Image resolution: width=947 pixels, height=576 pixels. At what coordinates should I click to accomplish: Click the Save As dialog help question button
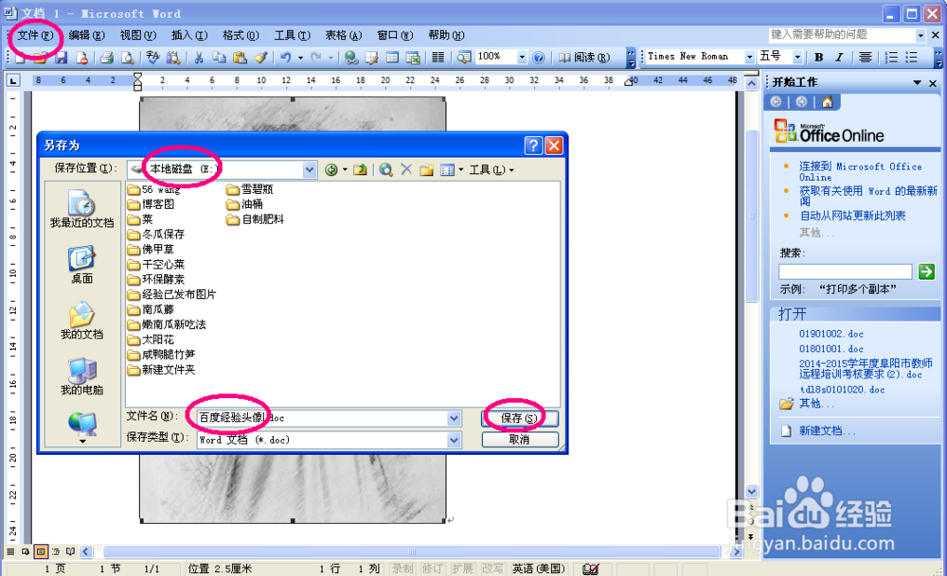click(x=532, y=146)
